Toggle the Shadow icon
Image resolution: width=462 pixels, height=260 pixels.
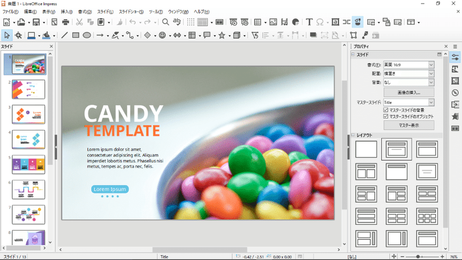(313, 35)
